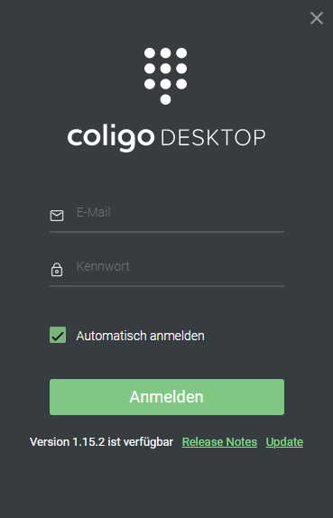Start the update via the Update link
The height and width of the screenshot is (518, 333).
pos(284,442)
